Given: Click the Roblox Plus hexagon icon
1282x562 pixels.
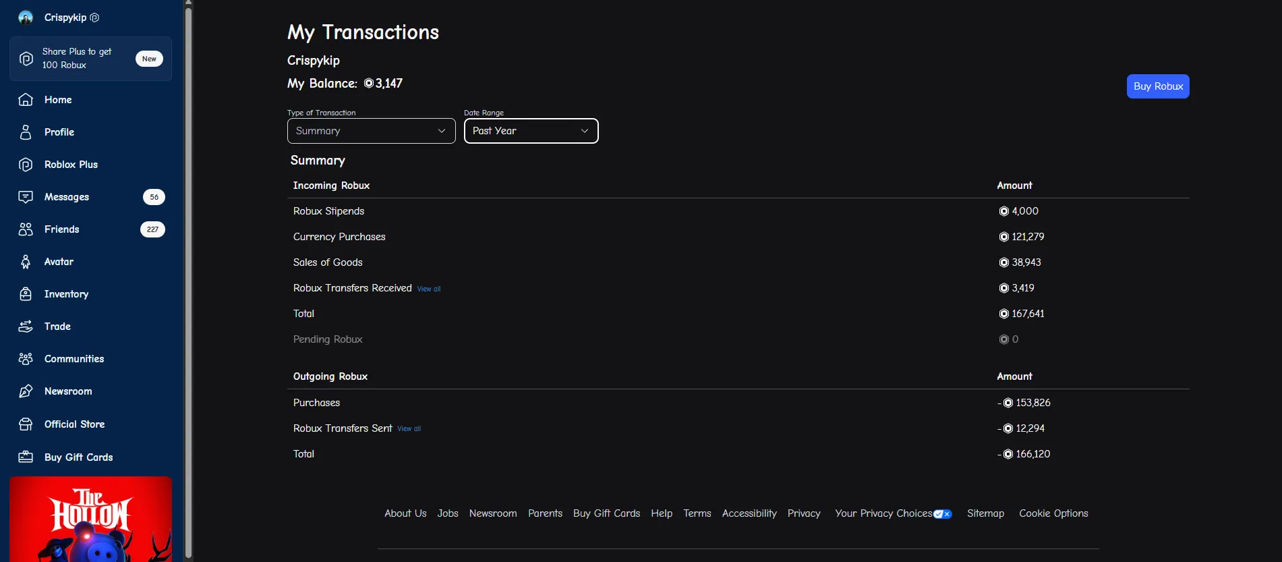Looking at the screenshot, I should [x=26, y=165].
